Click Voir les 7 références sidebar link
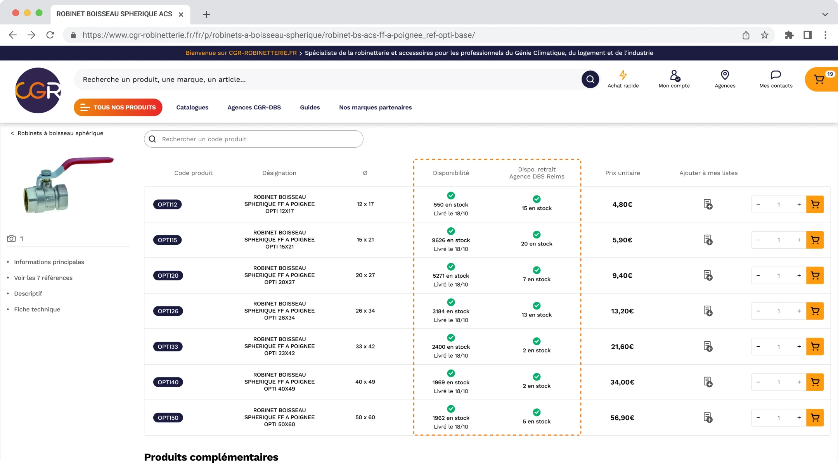Image resolution: width=838 pixels, height=465 pixels. pyautogui.click(x=43, y=277)
